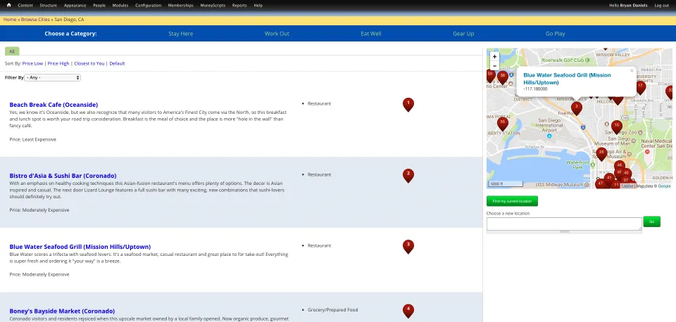Select map marker number 41
Viewport: 676px width, 322px height.
(609, 179)
